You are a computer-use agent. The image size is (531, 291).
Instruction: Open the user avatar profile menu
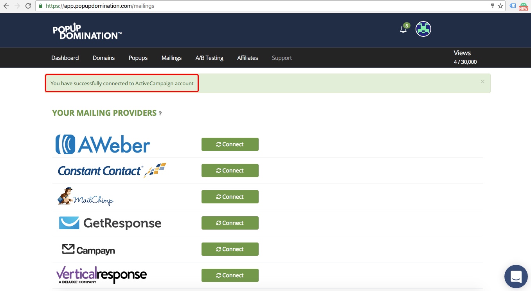[x=423, y=29]
